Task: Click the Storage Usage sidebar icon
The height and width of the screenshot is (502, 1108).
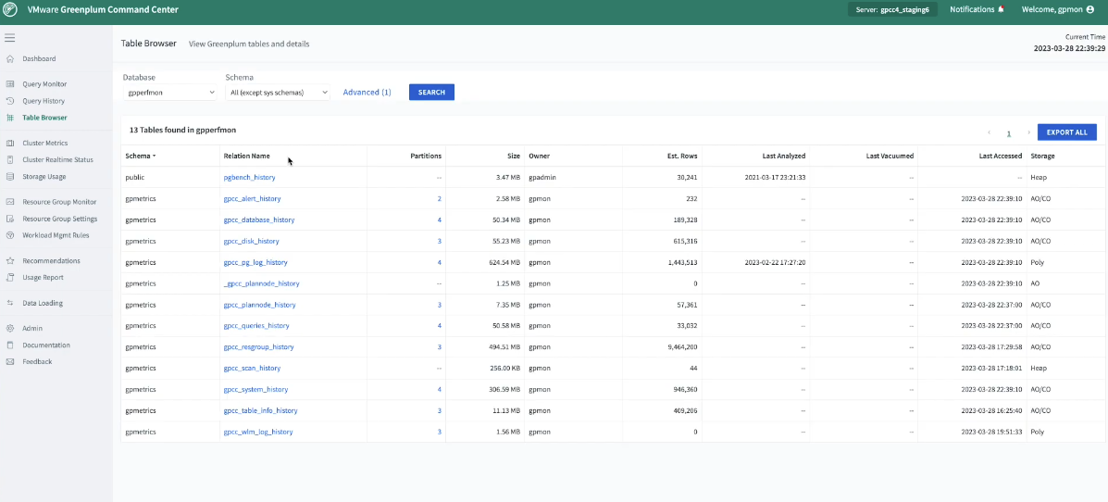Action: point(10,177)
